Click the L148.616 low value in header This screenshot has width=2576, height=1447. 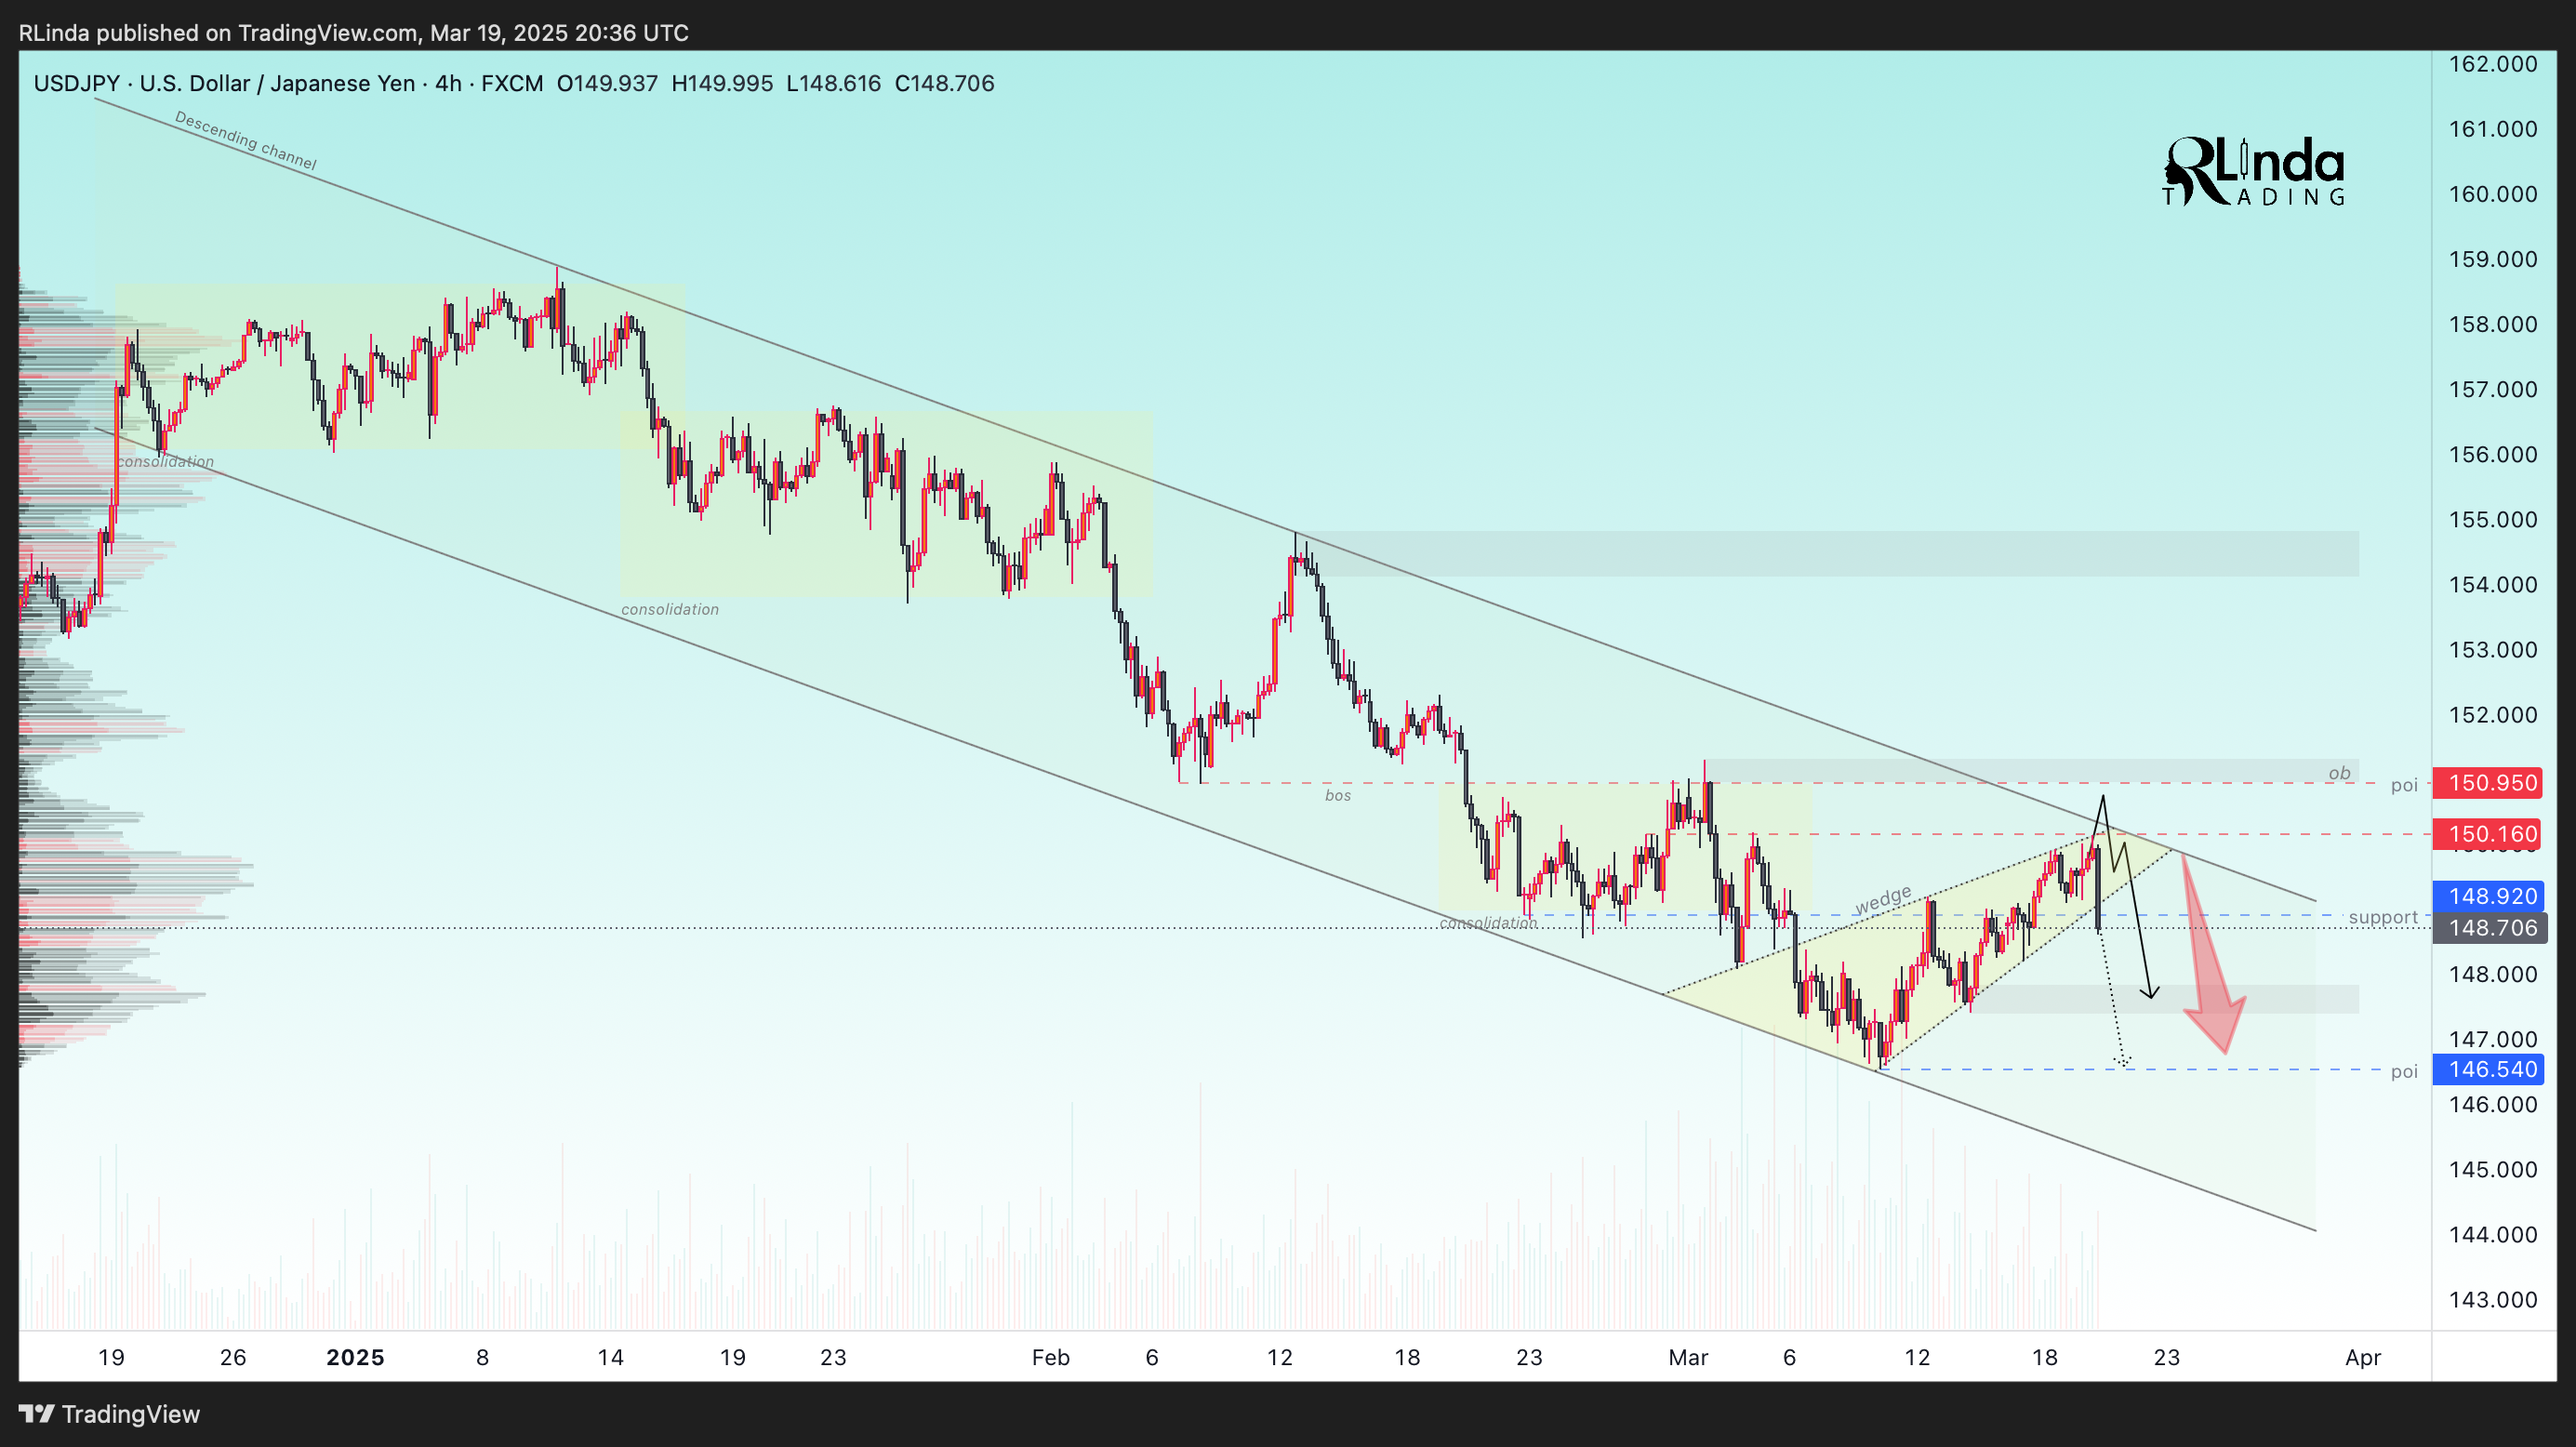click(x=833, y=83)
